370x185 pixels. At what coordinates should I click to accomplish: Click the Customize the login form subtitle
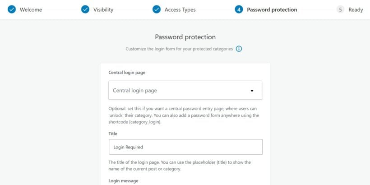179,49
